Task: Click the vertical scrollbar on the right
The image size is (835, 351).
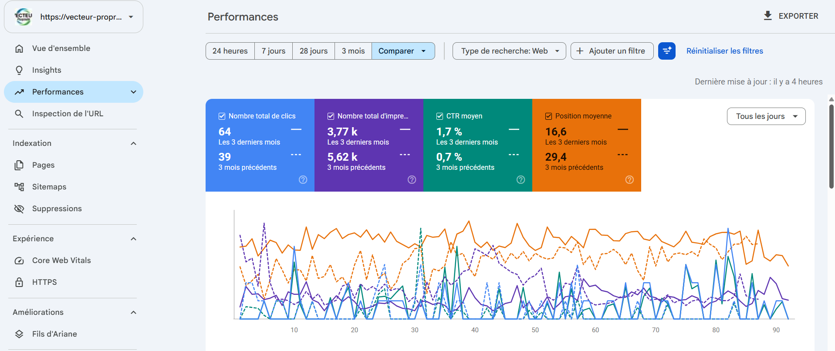Action: (x=832, y=146)
